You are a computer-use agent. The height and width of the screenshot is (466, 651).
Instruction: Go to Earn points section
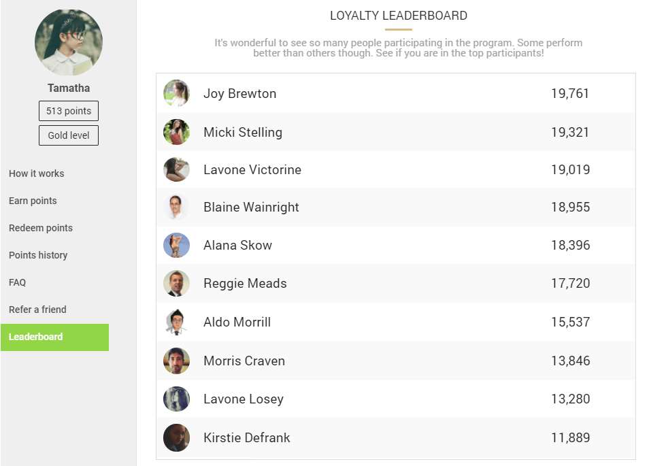[x=33, y=201]
